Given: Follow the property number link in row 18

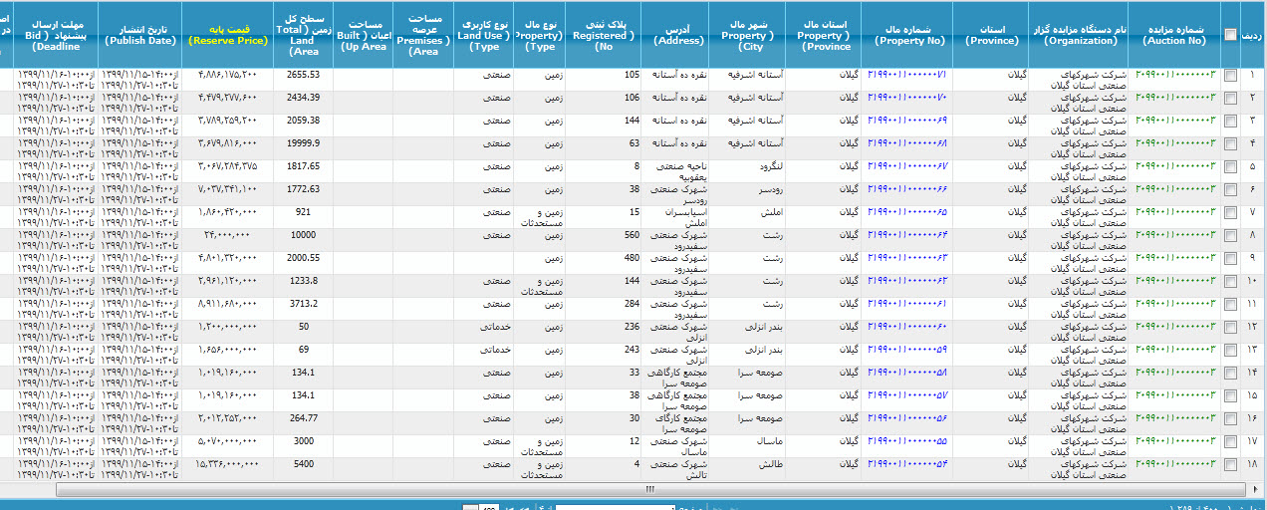Looking at the screenshot, I should point(906,464).
